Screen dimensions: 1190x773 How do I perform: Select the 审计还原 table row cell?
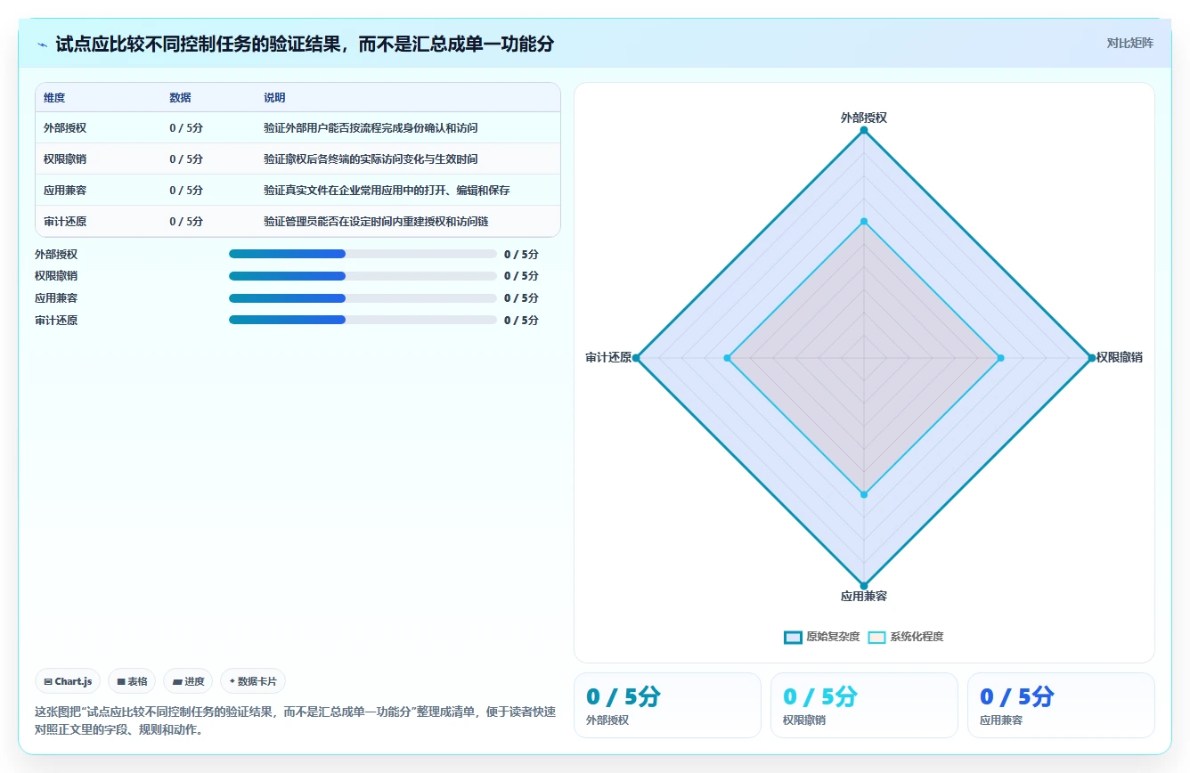pyautogui.click(x=65, y=222)
